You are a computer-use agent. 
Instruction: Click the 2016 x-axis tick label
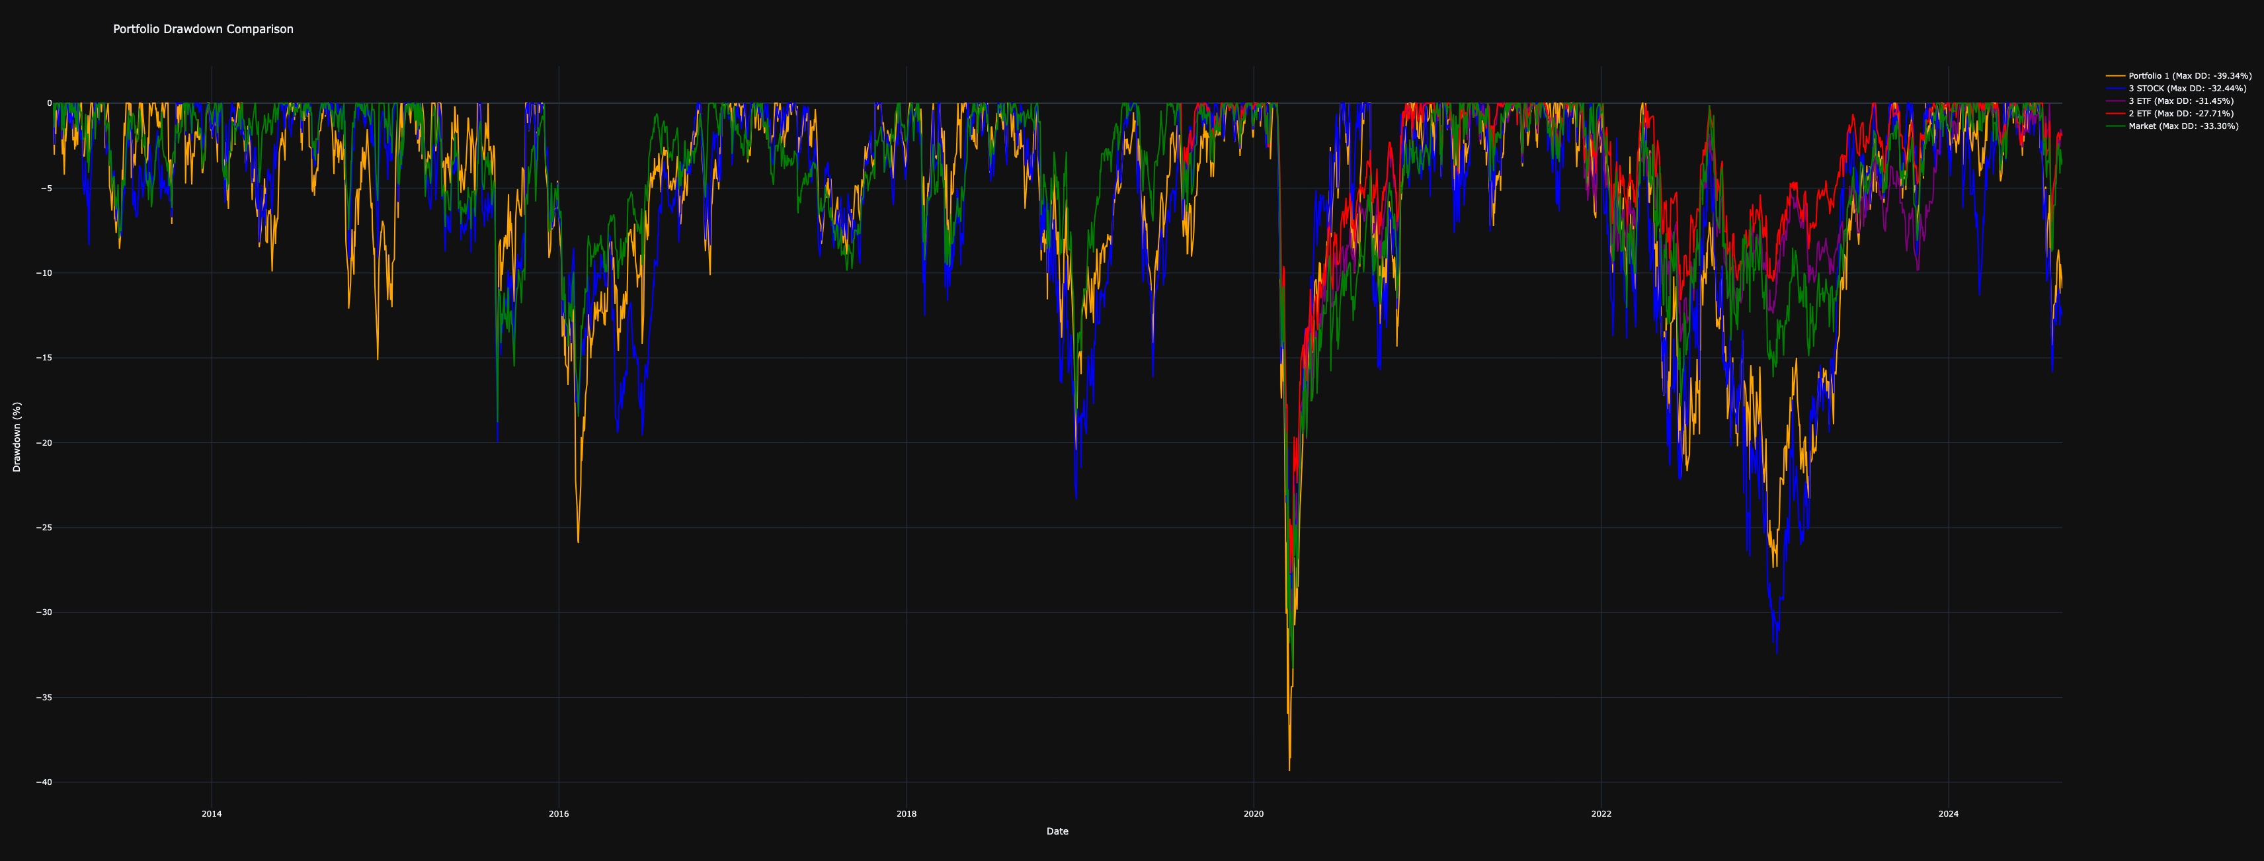click(x=558, y=813)
